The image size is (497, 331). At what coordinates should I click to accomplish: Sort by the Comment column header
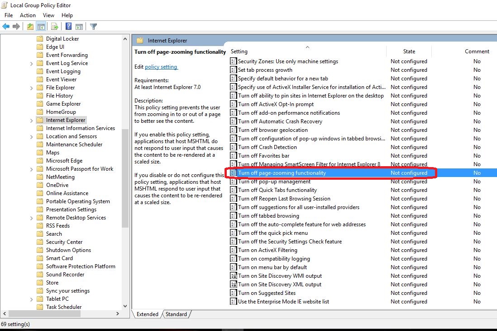pos(477,51)
